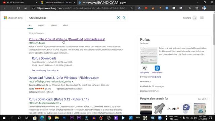
Task: Close the KR TECH YouTube tab
Action: (x=37, y=2)
